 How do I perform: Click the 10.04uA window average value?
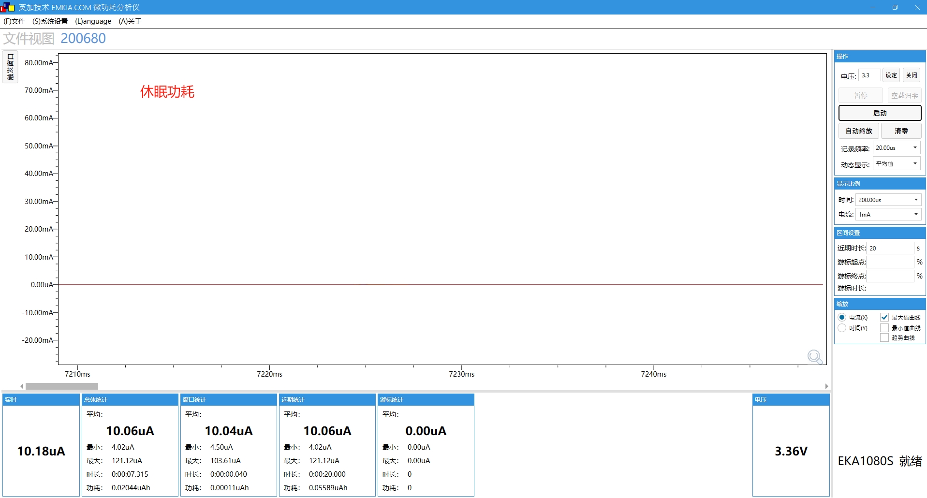[229, 431]
